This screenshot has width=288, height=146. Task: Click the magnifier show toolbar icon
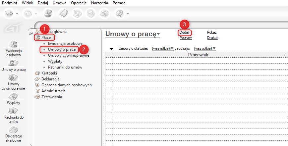91,13
